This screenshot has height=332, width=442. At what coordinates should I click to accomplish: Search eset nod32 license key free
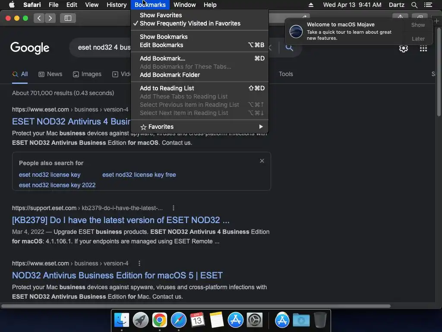(139, 175)
